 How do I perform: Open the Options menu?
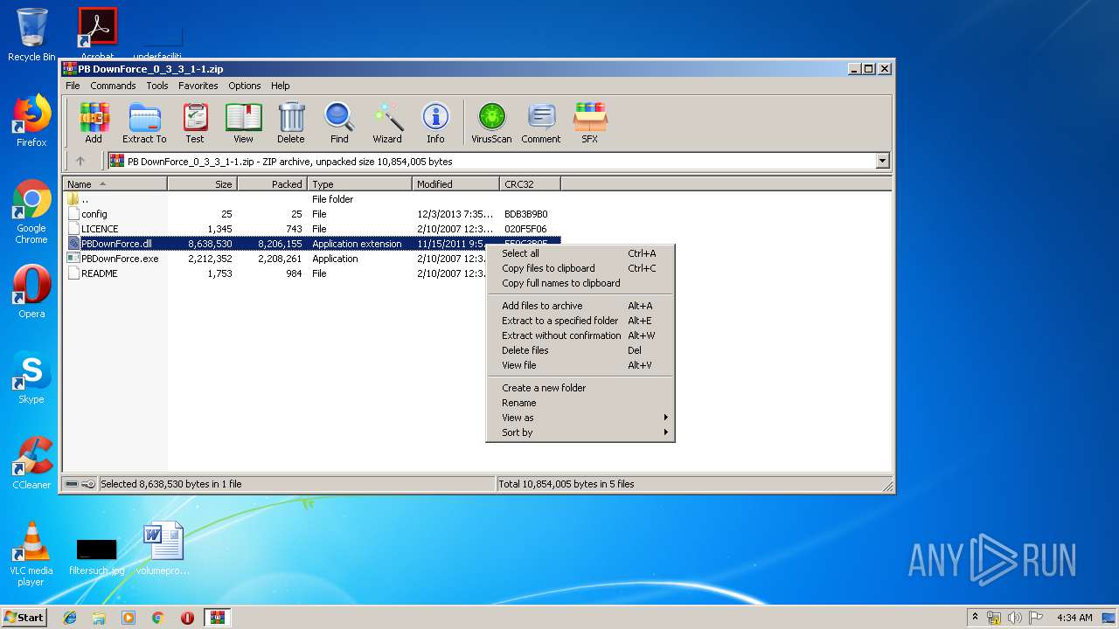[245, 86]
